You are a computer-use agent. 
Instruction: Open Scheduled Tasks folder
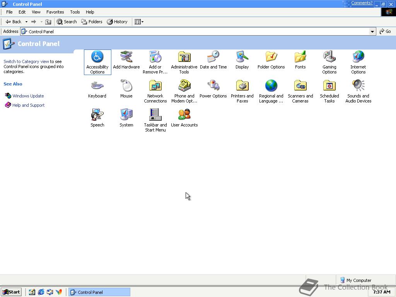pyautogui.click(x=329, y=91)
